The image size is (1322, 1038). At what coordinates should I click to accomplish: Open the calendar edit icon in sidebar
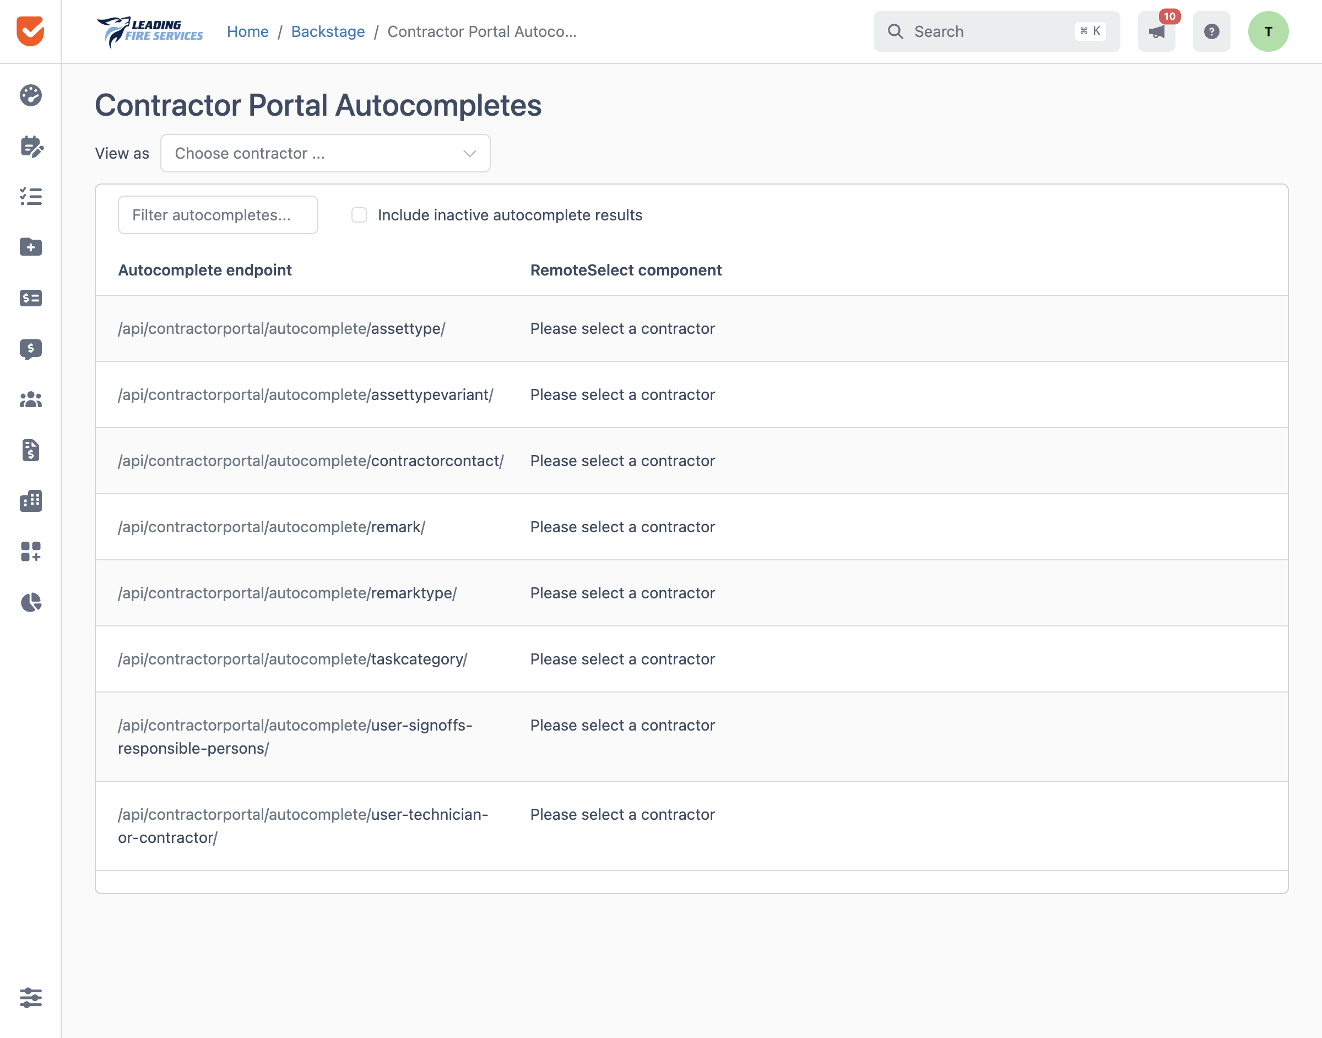(x=30, y=146)
